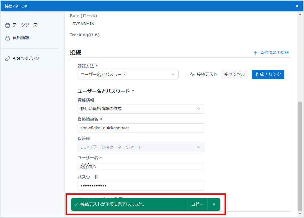
Task: Dismiss the green success notification with X
Action: pyautogui.click(x=214, y=204)
